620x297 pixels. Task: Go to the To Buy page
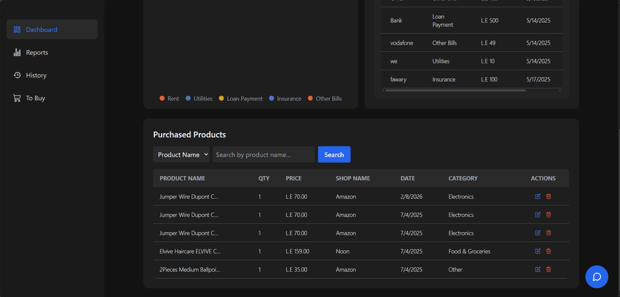(x=35, y=98)
